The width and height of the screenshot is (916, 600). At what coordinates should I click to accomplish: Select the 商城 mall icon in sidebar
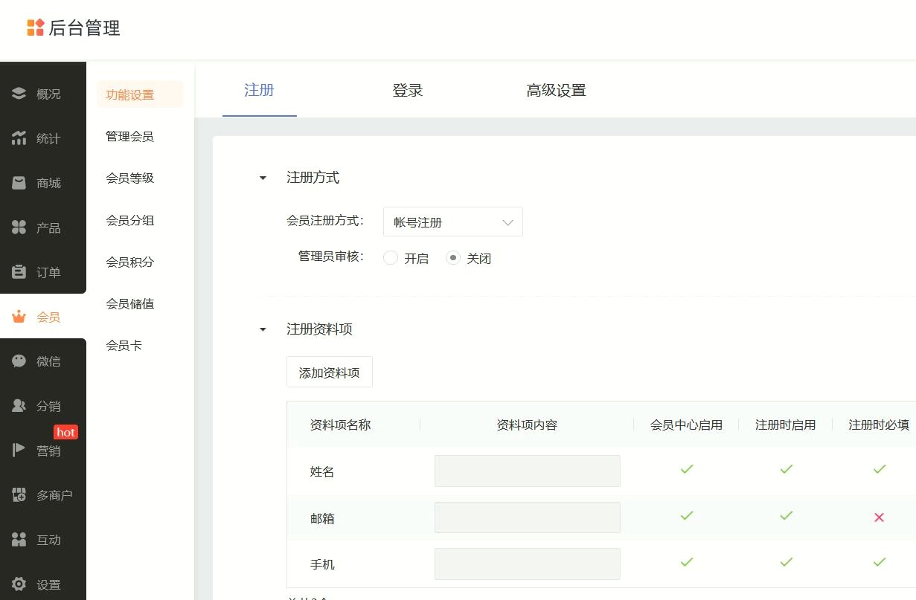pyautogui.click(x=19, y=183)
